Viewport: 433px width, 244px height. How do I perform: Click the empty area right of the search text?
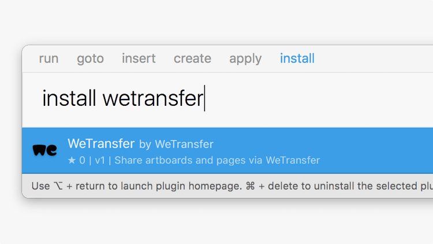coord(318,99)
